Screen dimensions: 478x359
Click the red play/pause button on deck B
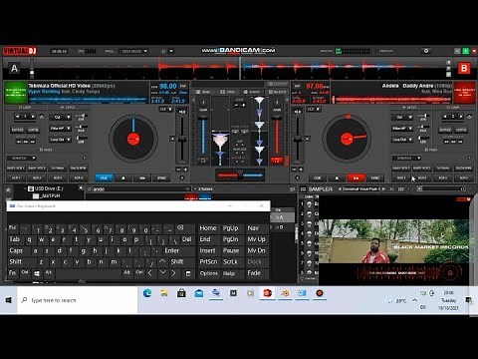point(356,179)
